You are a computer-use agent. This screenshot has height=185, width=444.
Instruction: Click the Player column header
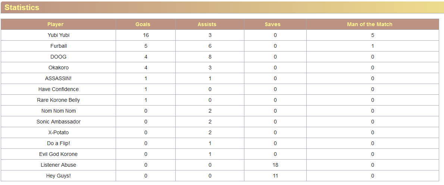click(x=56, y=24)
